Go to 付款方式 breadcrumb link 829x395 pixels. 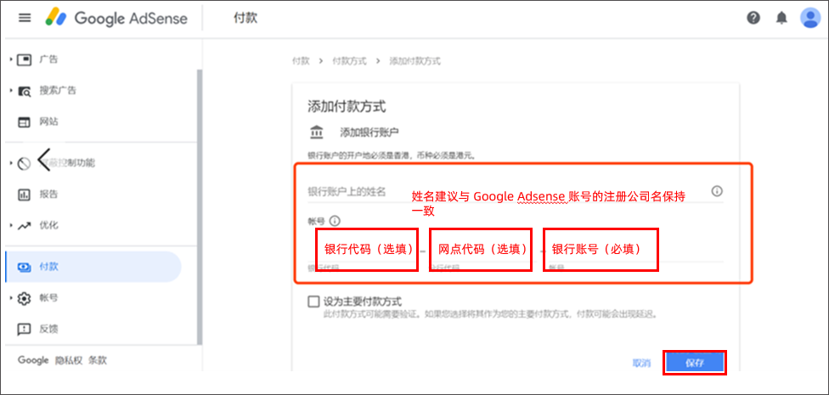[350, 61]
